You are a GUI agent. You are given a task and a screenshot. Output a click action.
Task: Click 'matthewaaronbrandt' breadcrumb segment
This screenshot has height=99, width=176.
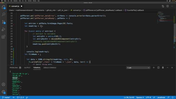(x=24, y=10)
